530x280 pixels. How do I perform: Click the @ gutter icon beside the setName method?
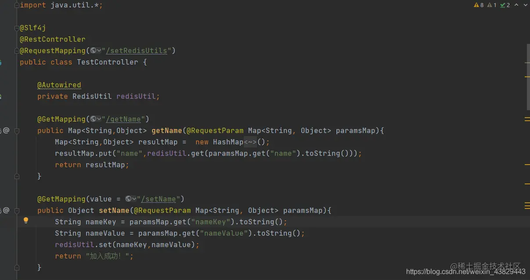pos(6,210)
